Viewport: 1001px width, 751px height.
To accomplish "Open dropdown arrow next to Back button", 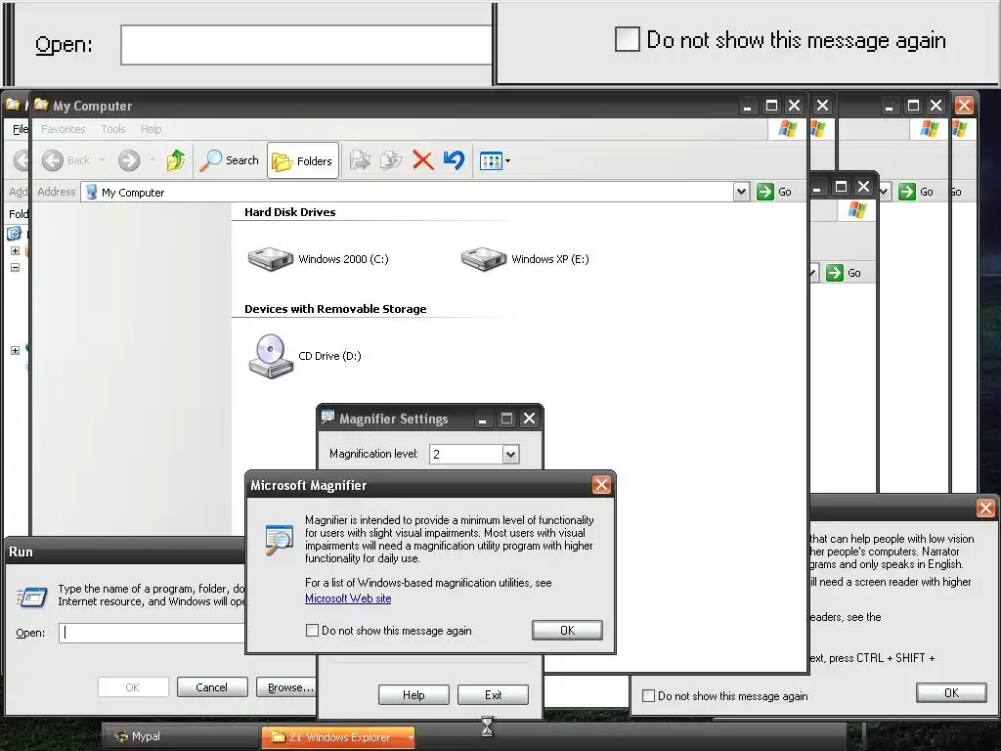I will [x=102, y=160].
